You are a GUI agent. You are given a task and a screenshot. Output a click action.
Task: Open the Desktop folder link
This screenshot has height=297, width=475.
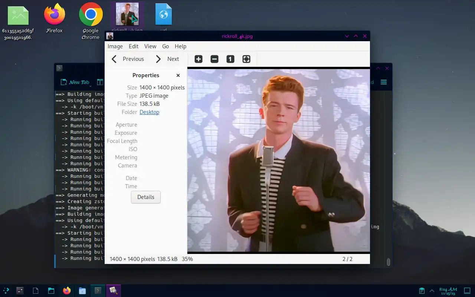click(x=149, y=112)
